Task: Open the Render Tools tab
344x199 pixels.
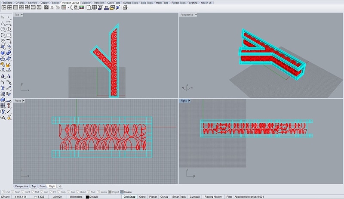Action: pos(178,3)
